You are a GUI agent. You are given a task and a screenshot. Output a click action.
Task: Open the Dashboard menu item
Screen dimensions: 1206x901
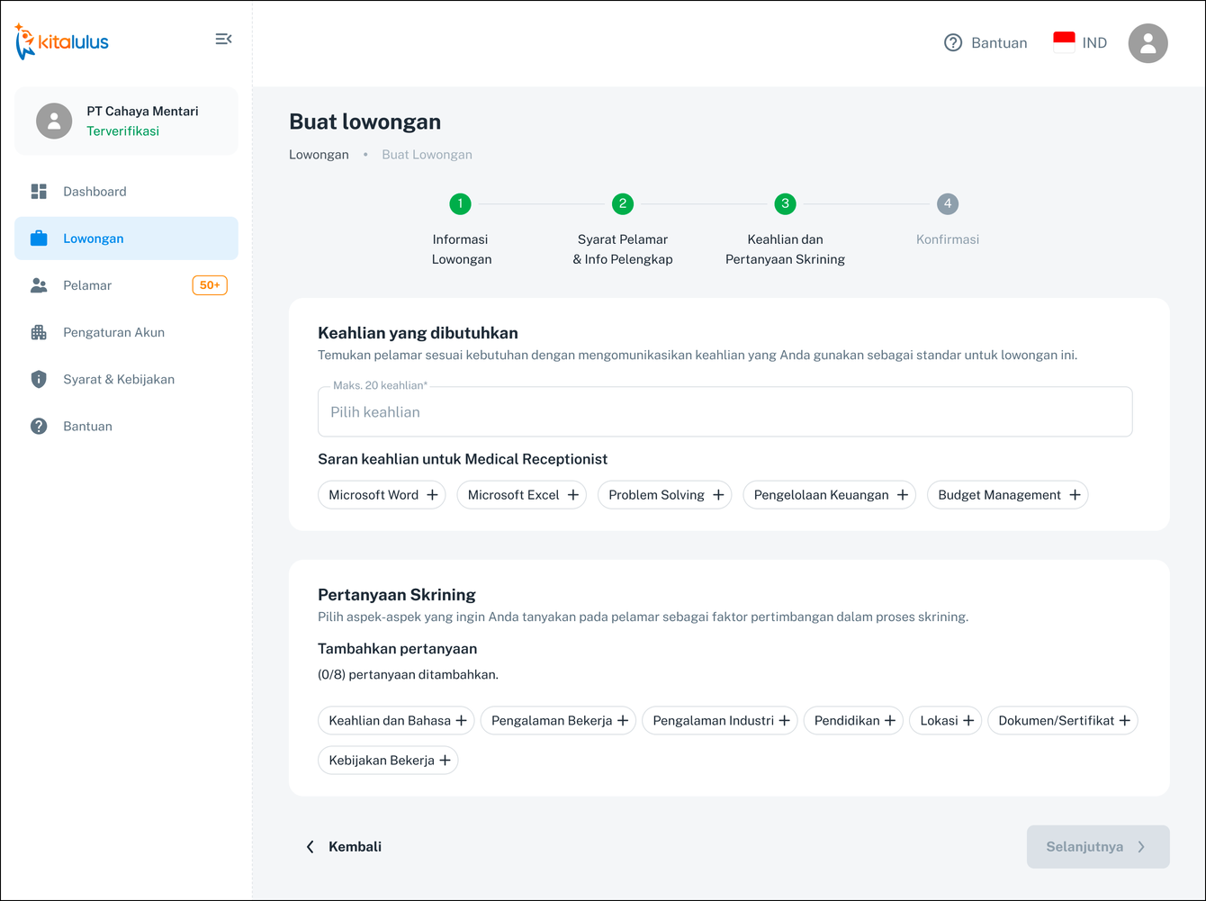(x=126, y=192)
